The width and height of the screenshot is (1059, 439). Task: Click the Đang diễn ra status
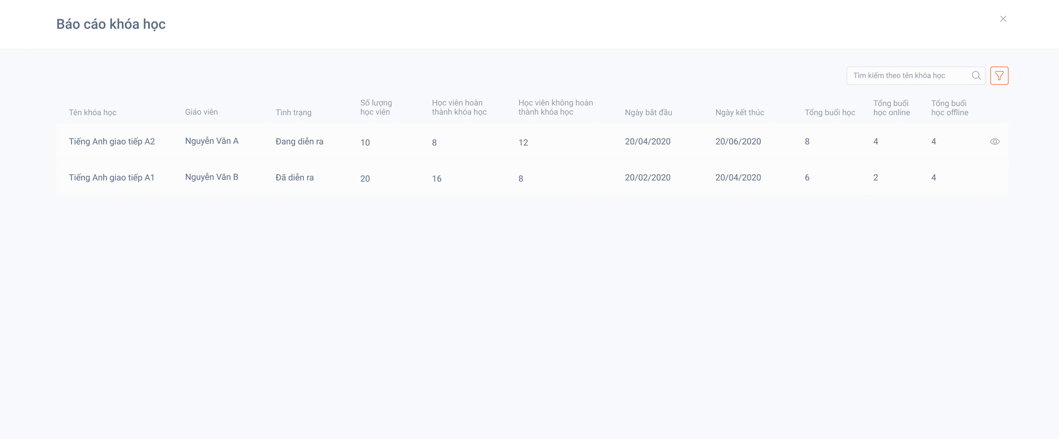[x=299, y=142]
